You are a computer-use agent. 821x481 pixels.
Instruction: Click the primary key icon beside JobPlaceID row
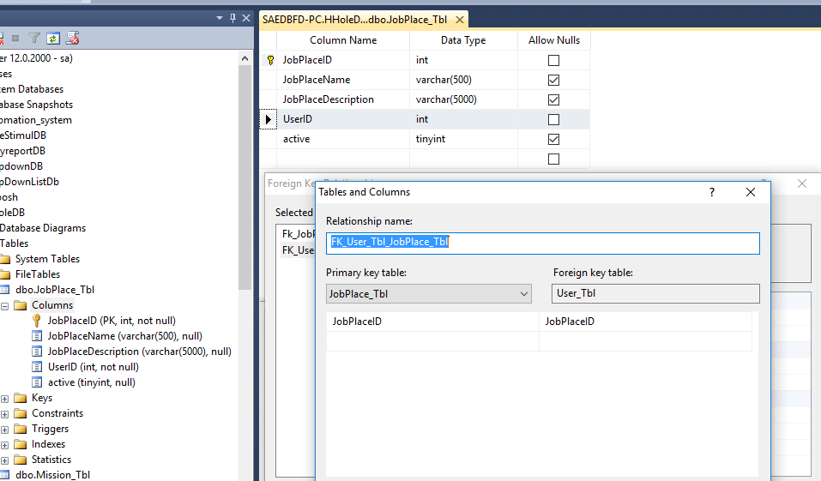tap(270, 60)
